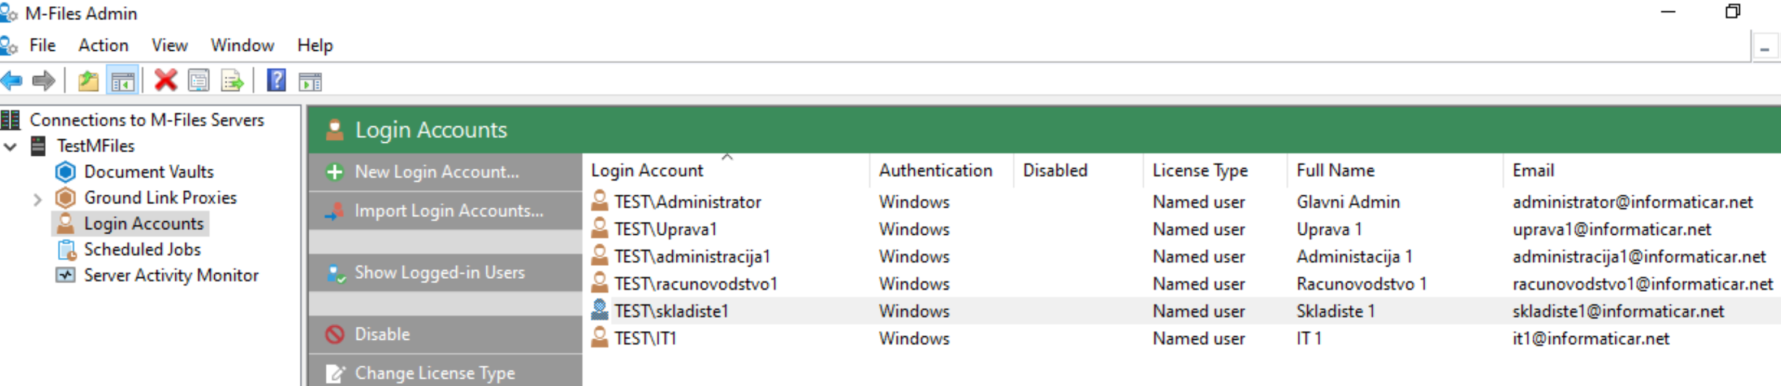Open the Help menu

(x=314, y=46)
